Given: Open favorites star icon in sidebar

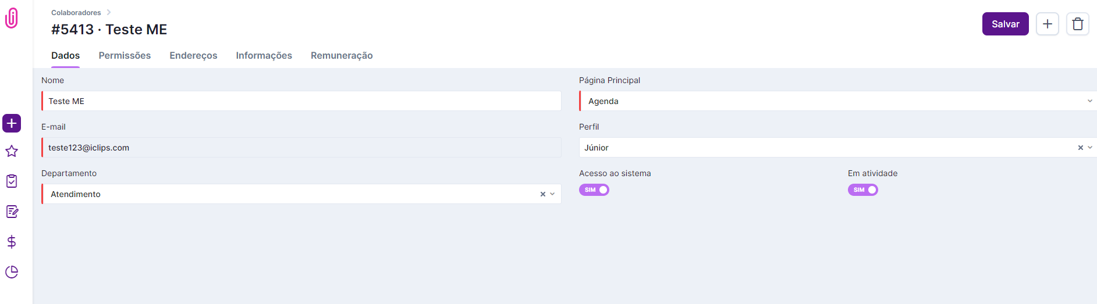Looking at the screenshot, I should coord(12,151).
